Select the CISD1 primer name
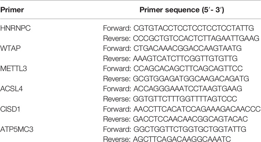 [x=10, y=109]
